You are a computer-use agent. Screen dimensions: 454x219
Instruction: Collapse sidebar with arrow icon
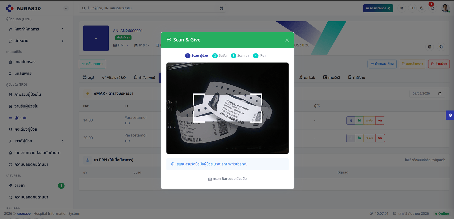click(66, 8)
